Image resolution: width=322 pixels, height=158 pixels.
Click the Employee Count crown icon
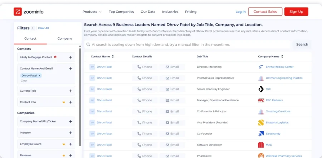point(64,144)
